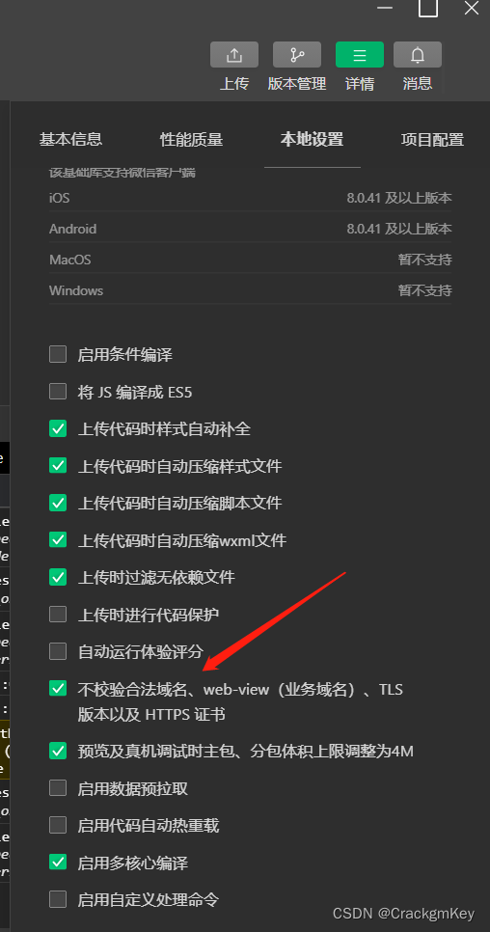
Task: Open the 项目配置 tab
Action: tap(432, 140)
